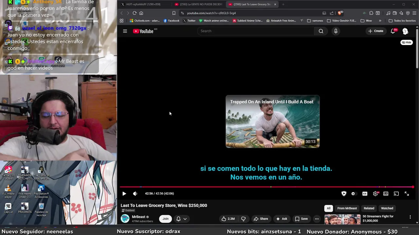The height and width of the screenshot is (235, 419).
Task: Play the video with the play button
Action: point(124,194)
